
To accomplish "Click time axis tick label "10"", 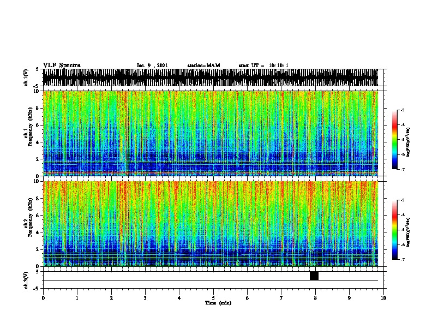I will point(383,297).
